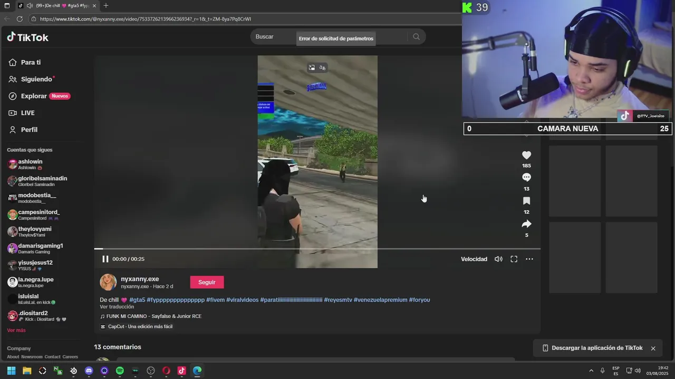Close the De chill TikTok tab

coord(94,6)
